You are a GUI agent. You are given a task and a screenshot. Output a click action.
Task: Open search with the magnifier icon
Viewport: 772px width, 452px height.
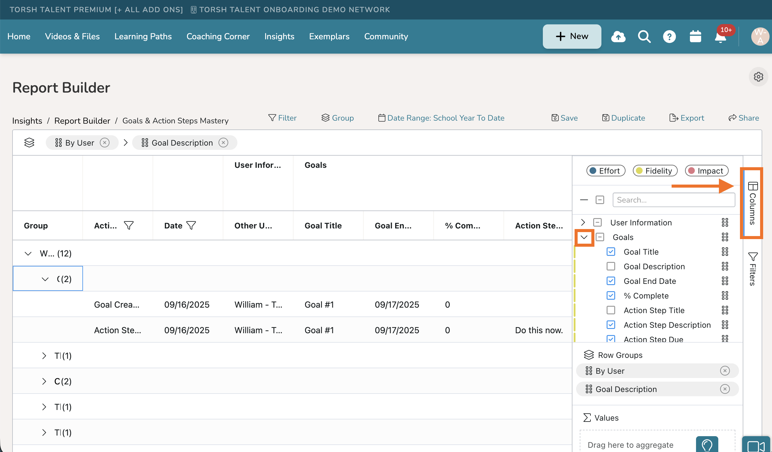click(x=644, y=37)
